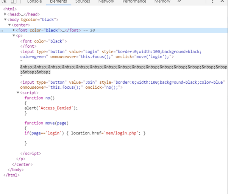Screen dimensions: 228x194
Task: Switch to the Console tab
Action: 34,2
